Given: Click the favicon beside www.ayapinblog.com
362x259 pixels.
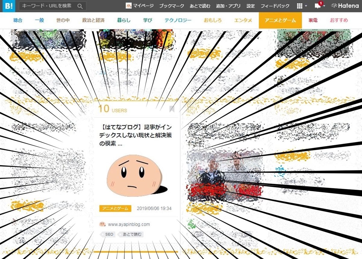Looking at the screenshot, I should click(102, 224).
